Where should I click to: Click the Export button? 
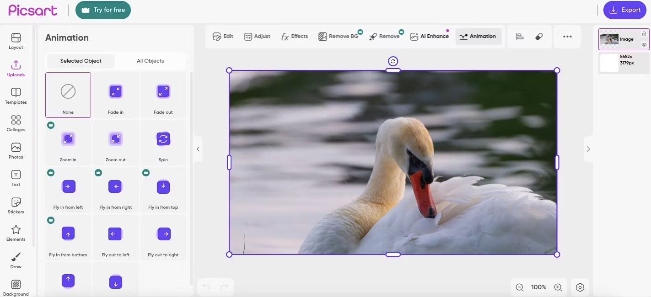click(624, 10)
